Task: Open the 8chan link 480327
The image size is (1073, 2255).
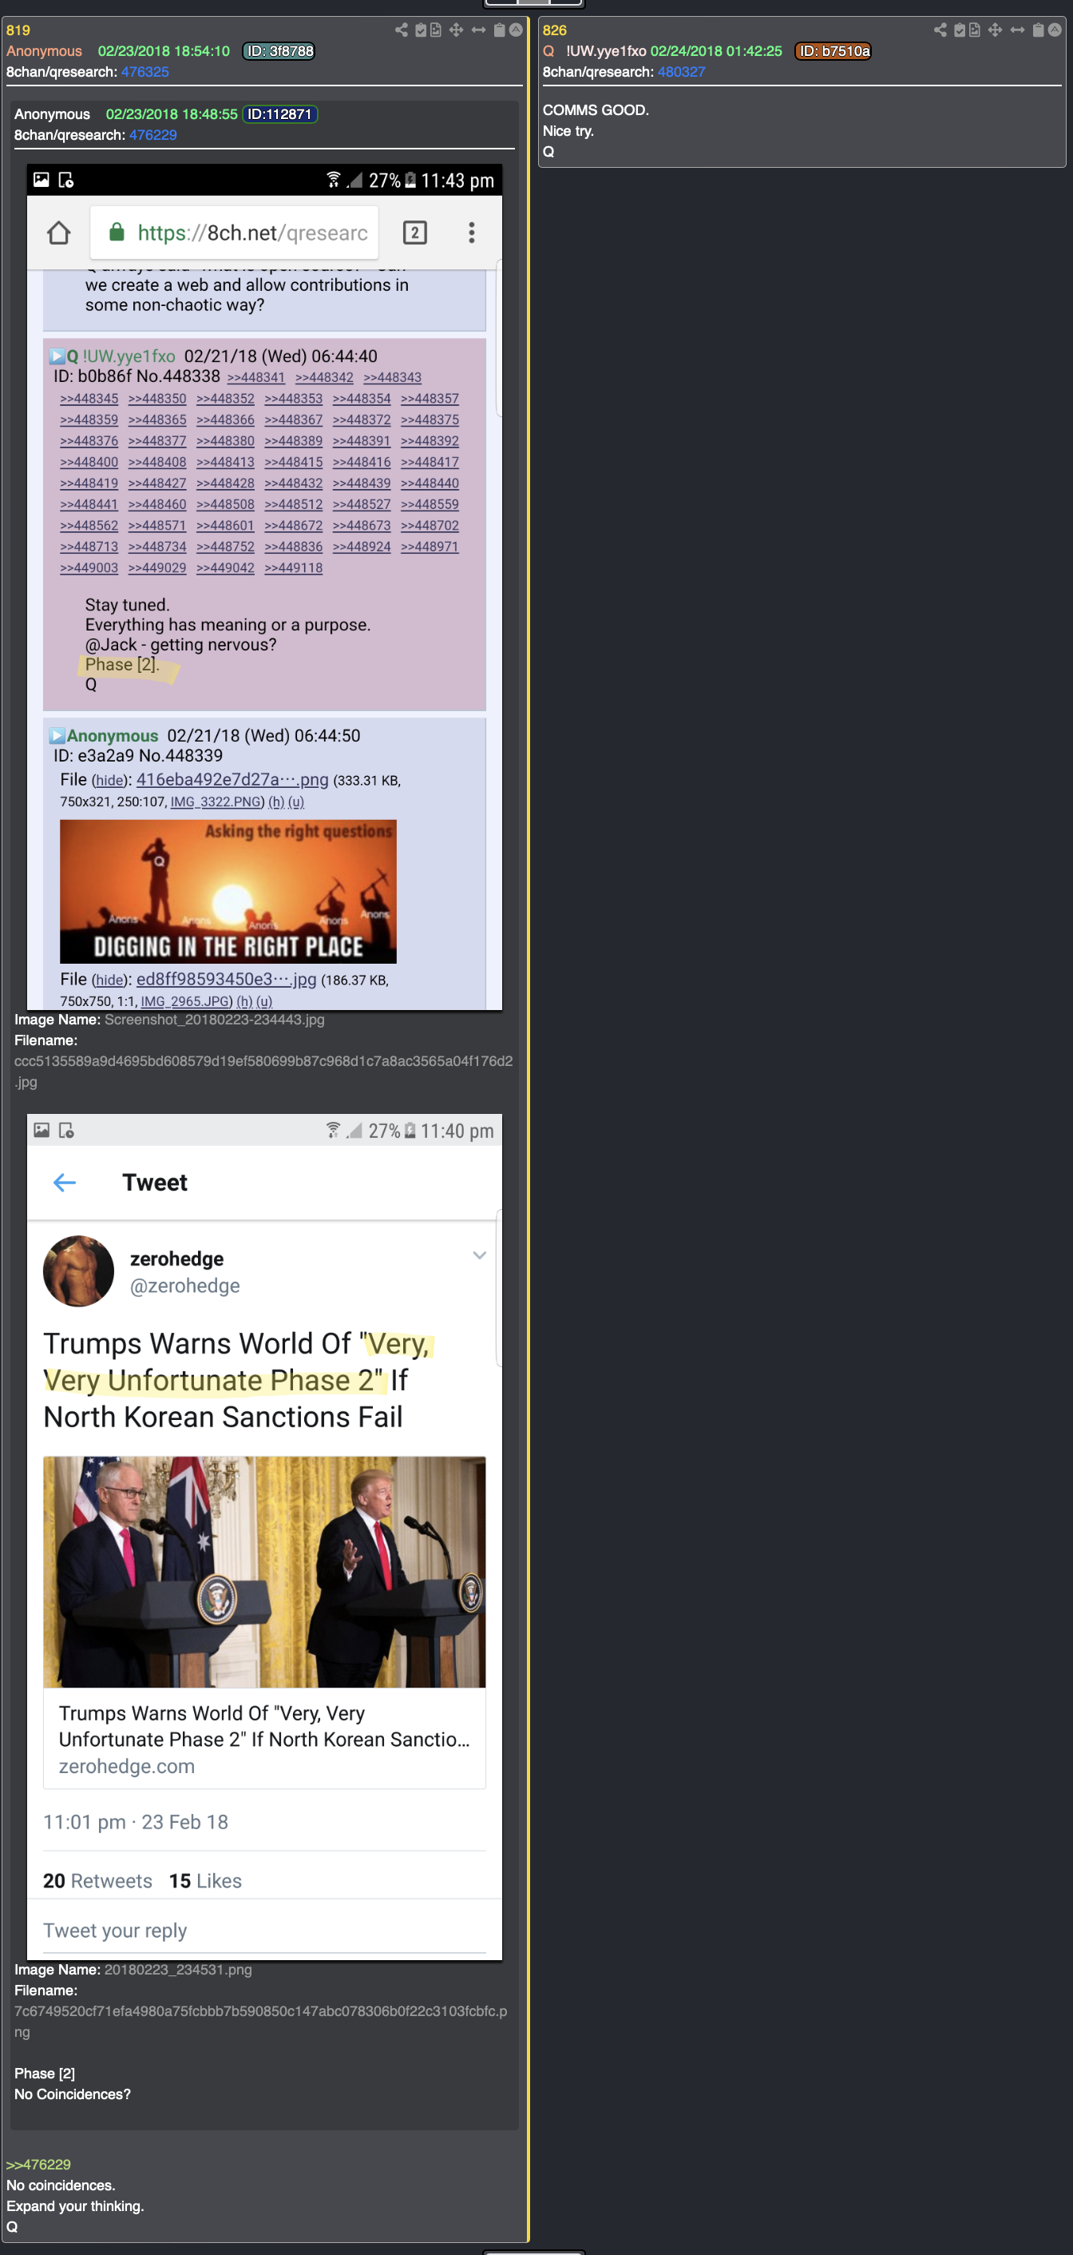Action: click(681, 72)
